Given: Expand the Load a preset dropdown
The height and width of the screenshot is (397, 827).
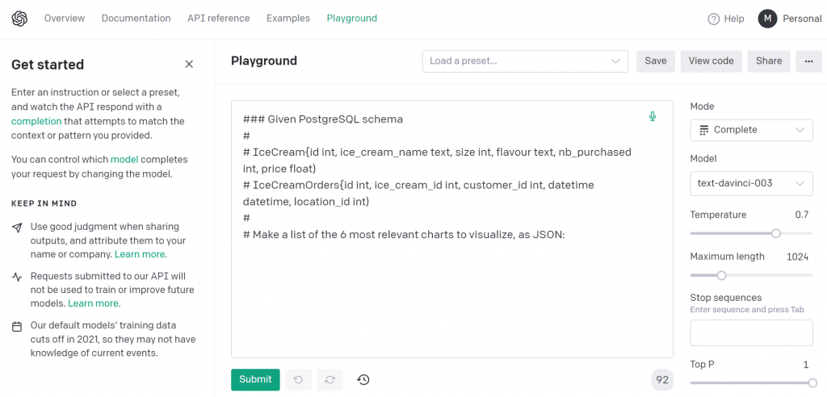Looking at the screenshot, I should 524,61.
